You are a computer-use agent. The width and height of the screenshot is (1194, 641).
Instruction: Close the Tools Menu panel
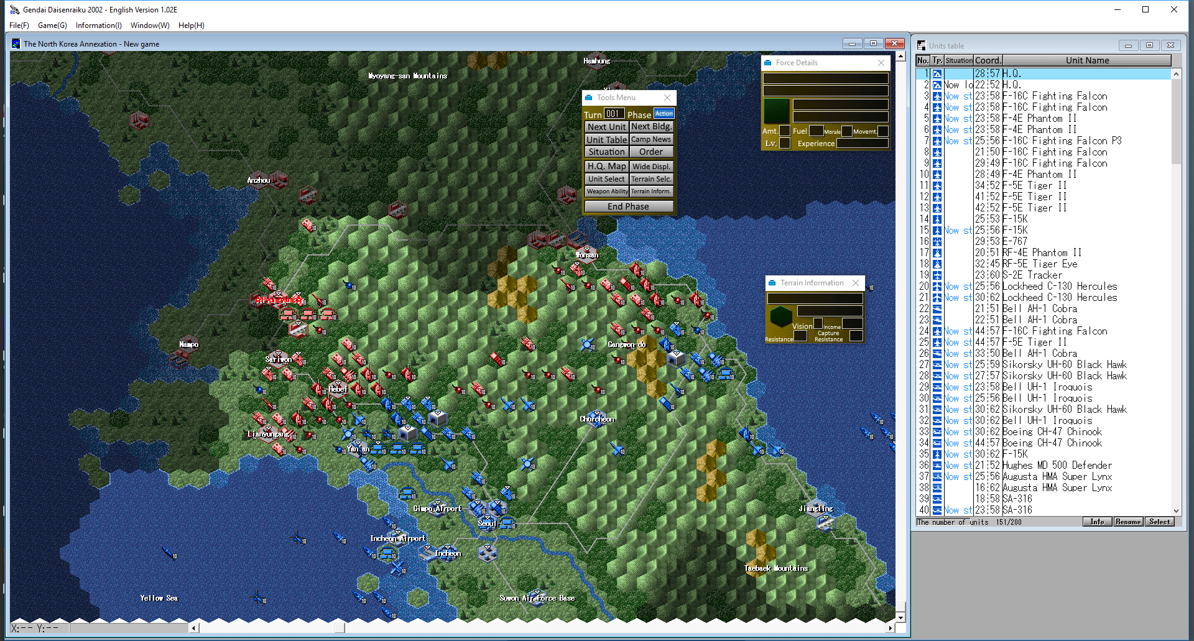coord(667,98)
